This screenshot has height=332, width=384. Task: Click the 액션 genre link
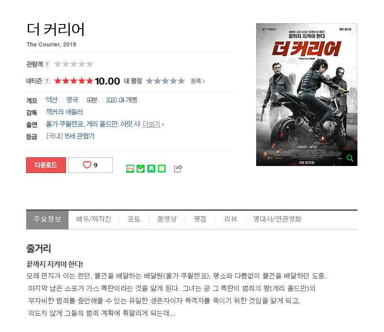tap(51, 100)
